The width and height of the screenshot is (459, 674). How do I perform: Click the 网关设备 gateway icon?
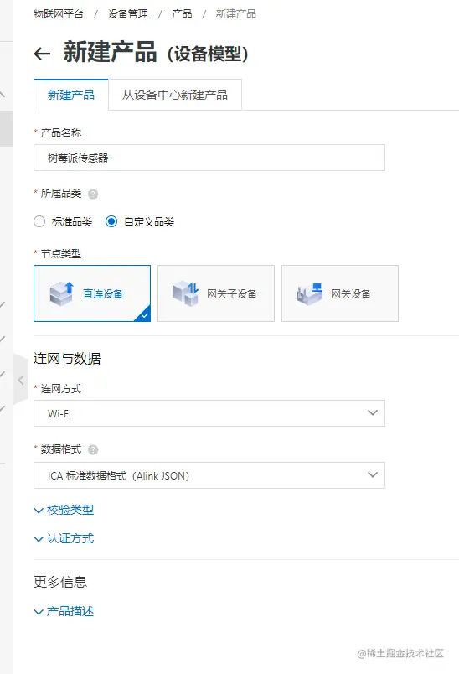click(310, 294)
